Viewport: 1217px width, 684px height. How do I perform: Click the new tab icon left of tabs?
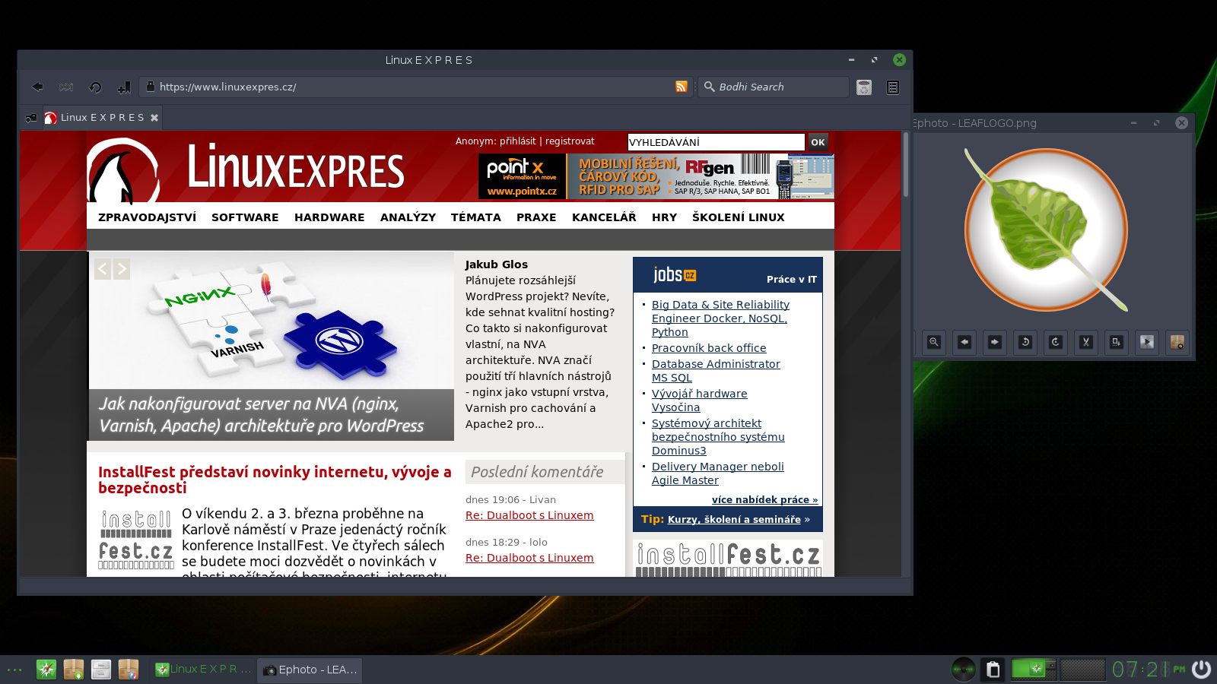tap(31, 118)
